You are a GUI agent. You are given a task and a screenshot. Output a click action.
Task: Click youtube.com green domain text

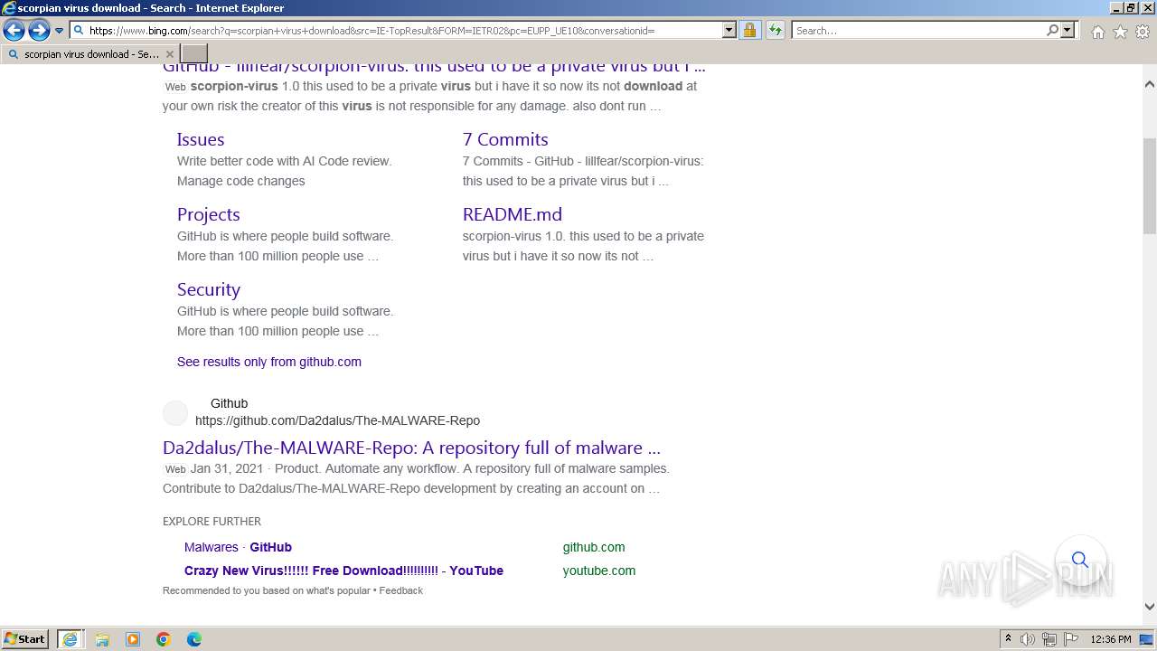pyautogui.click(x=599, y=571)
